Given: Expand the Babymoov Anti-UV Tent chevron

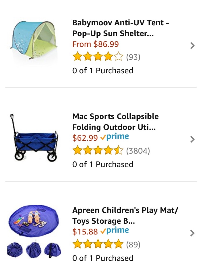Looking at the screenshot, I should click(x=192, y=46).
